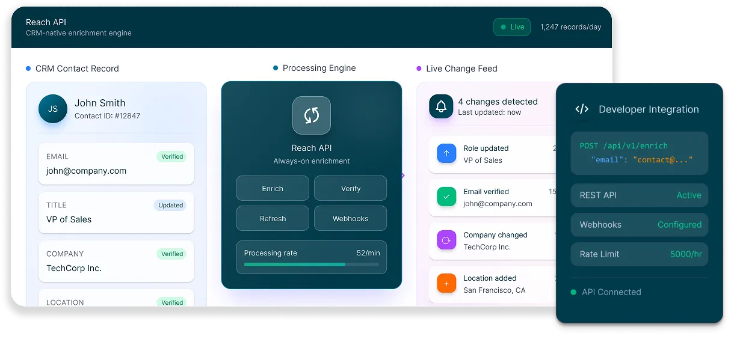Click the Webhooks Configured row
The image size is (734, 339).
(x=640, y=225)
